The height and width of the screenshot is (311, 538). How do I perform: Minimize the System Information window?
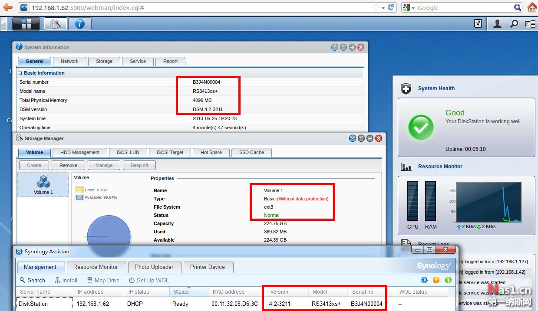pos(343,47)
